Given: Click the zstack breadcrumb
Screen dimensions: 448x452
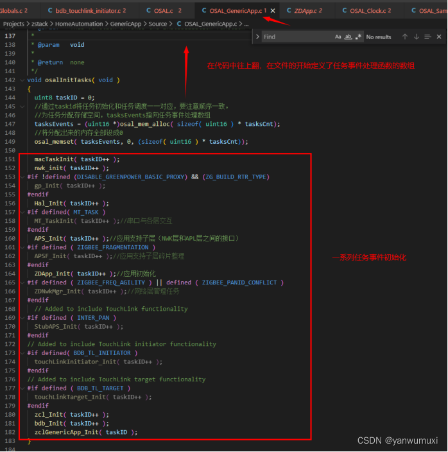Looking at the screenshot, I should (x=39, y=24).
